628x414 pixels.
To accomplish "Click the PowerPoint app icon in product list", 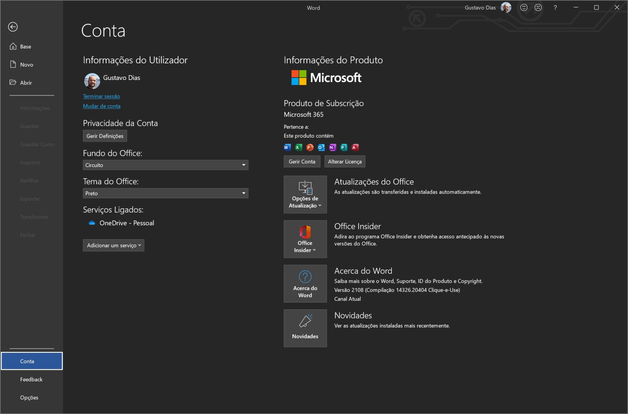I will 310,147.
